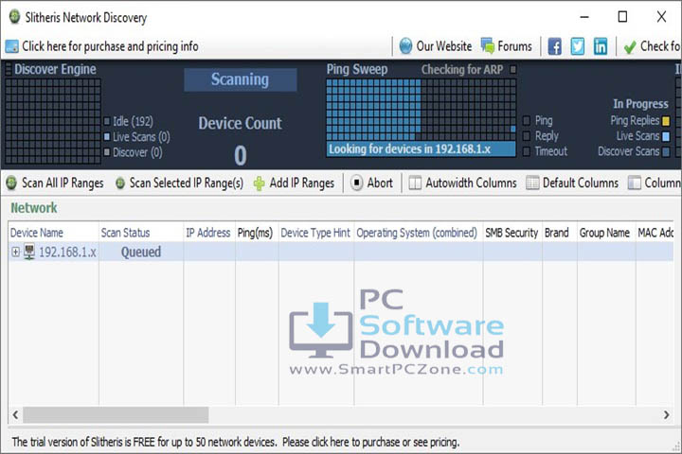This screenshot has width=682, height=454.
Task: Click the Slitheris app icon in title bar
Action: [x=14, y=17]
